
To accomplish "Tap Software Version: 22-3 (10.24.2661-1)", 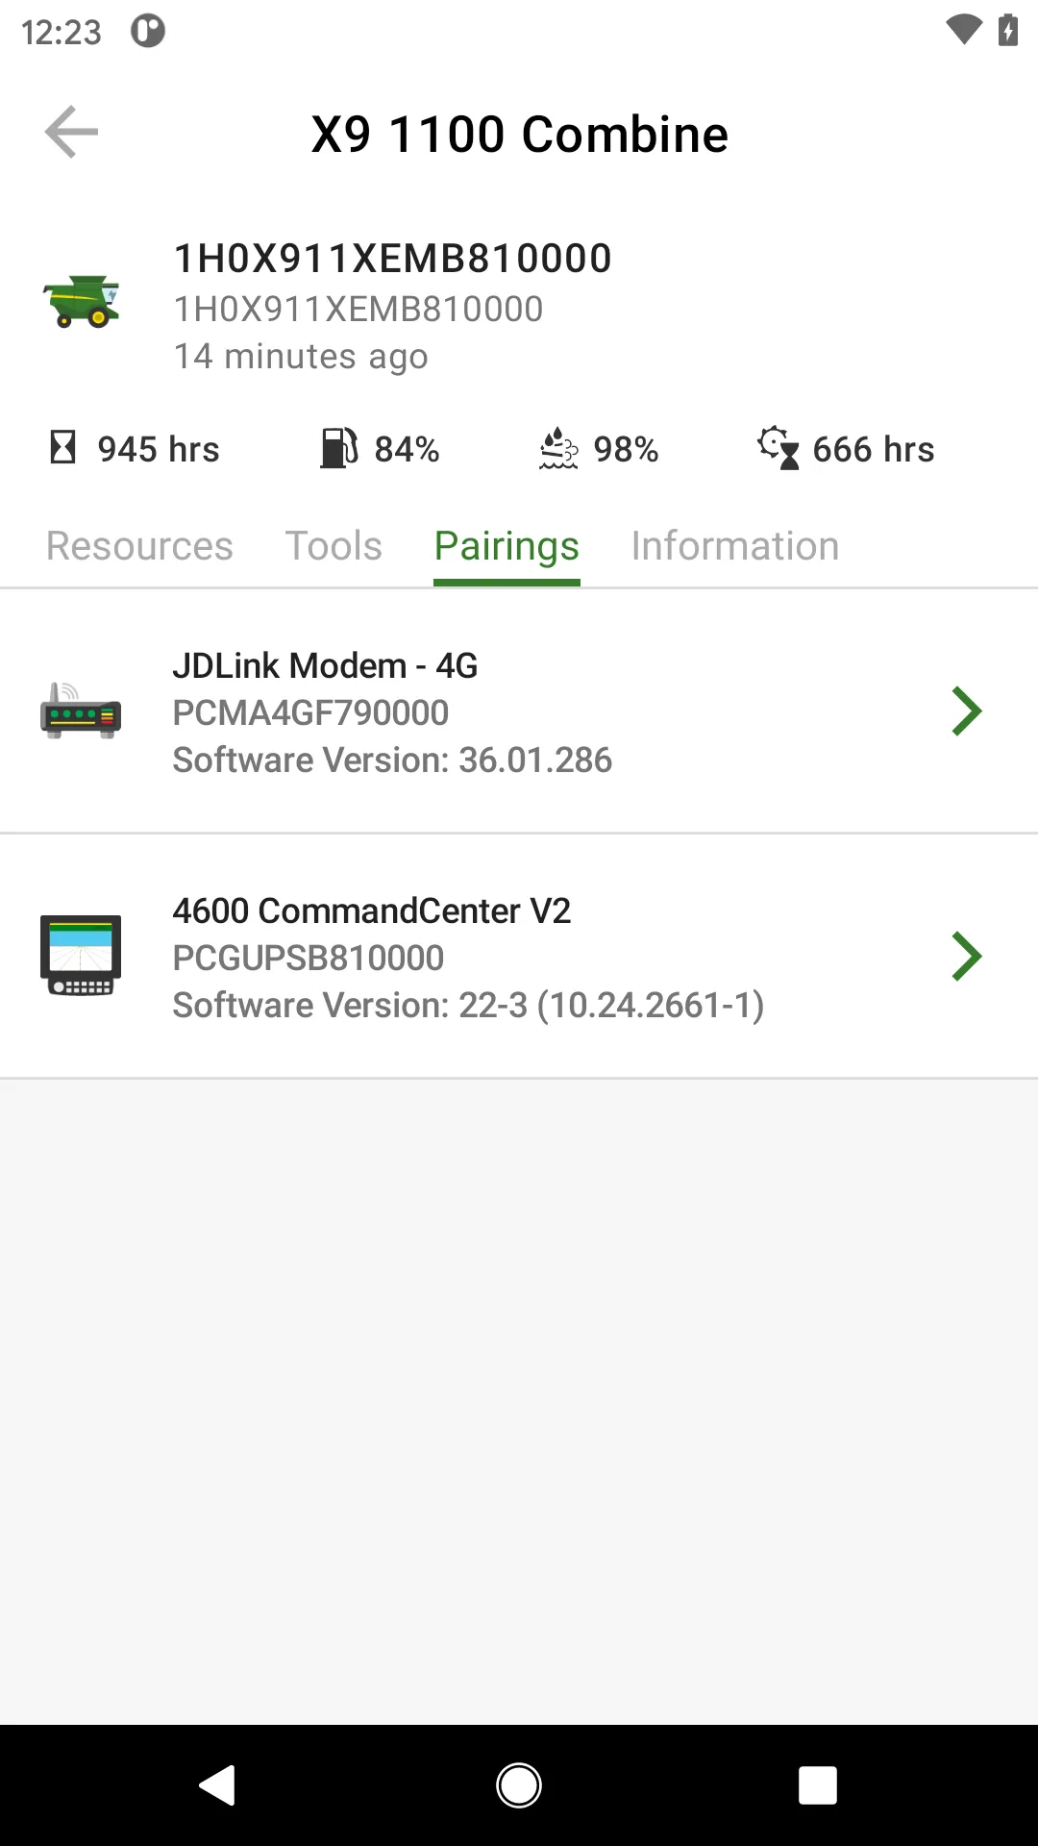I will (469, 1006).
